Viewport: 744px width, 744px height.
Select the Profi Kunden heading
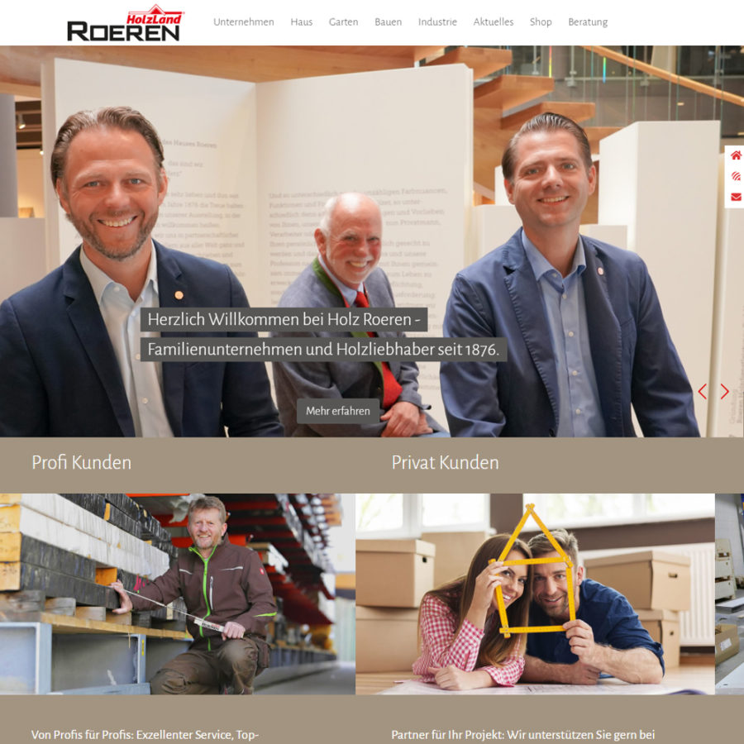pos(82,462)
